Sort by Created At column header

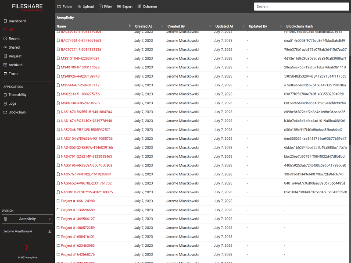143,26
